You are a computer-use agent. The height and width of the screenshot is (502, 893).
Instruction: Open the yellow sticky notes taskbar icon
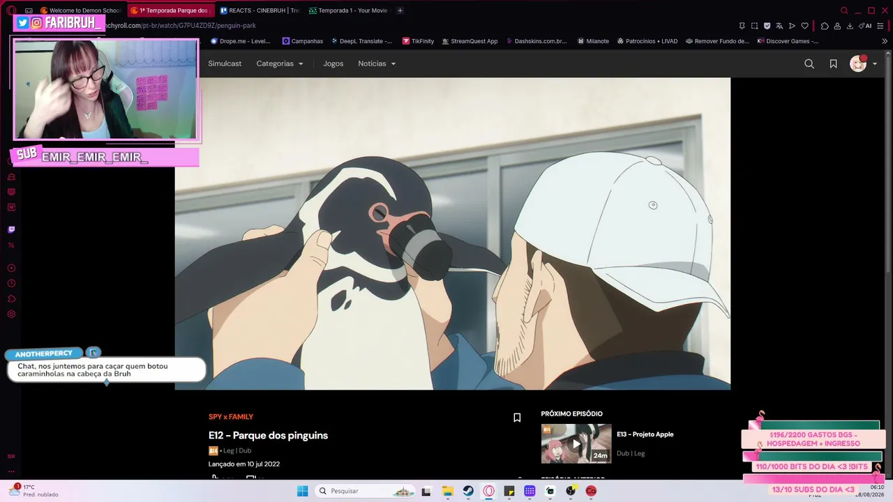(x=509, y=491)
